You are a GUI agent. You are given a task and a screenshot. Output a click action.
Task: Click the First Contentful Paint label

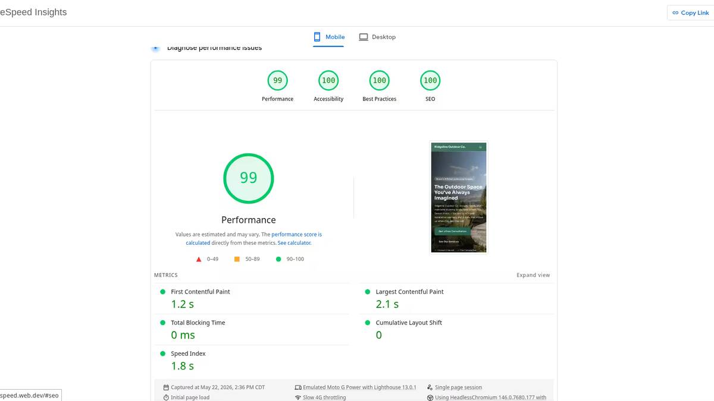[x=201, y=292]
